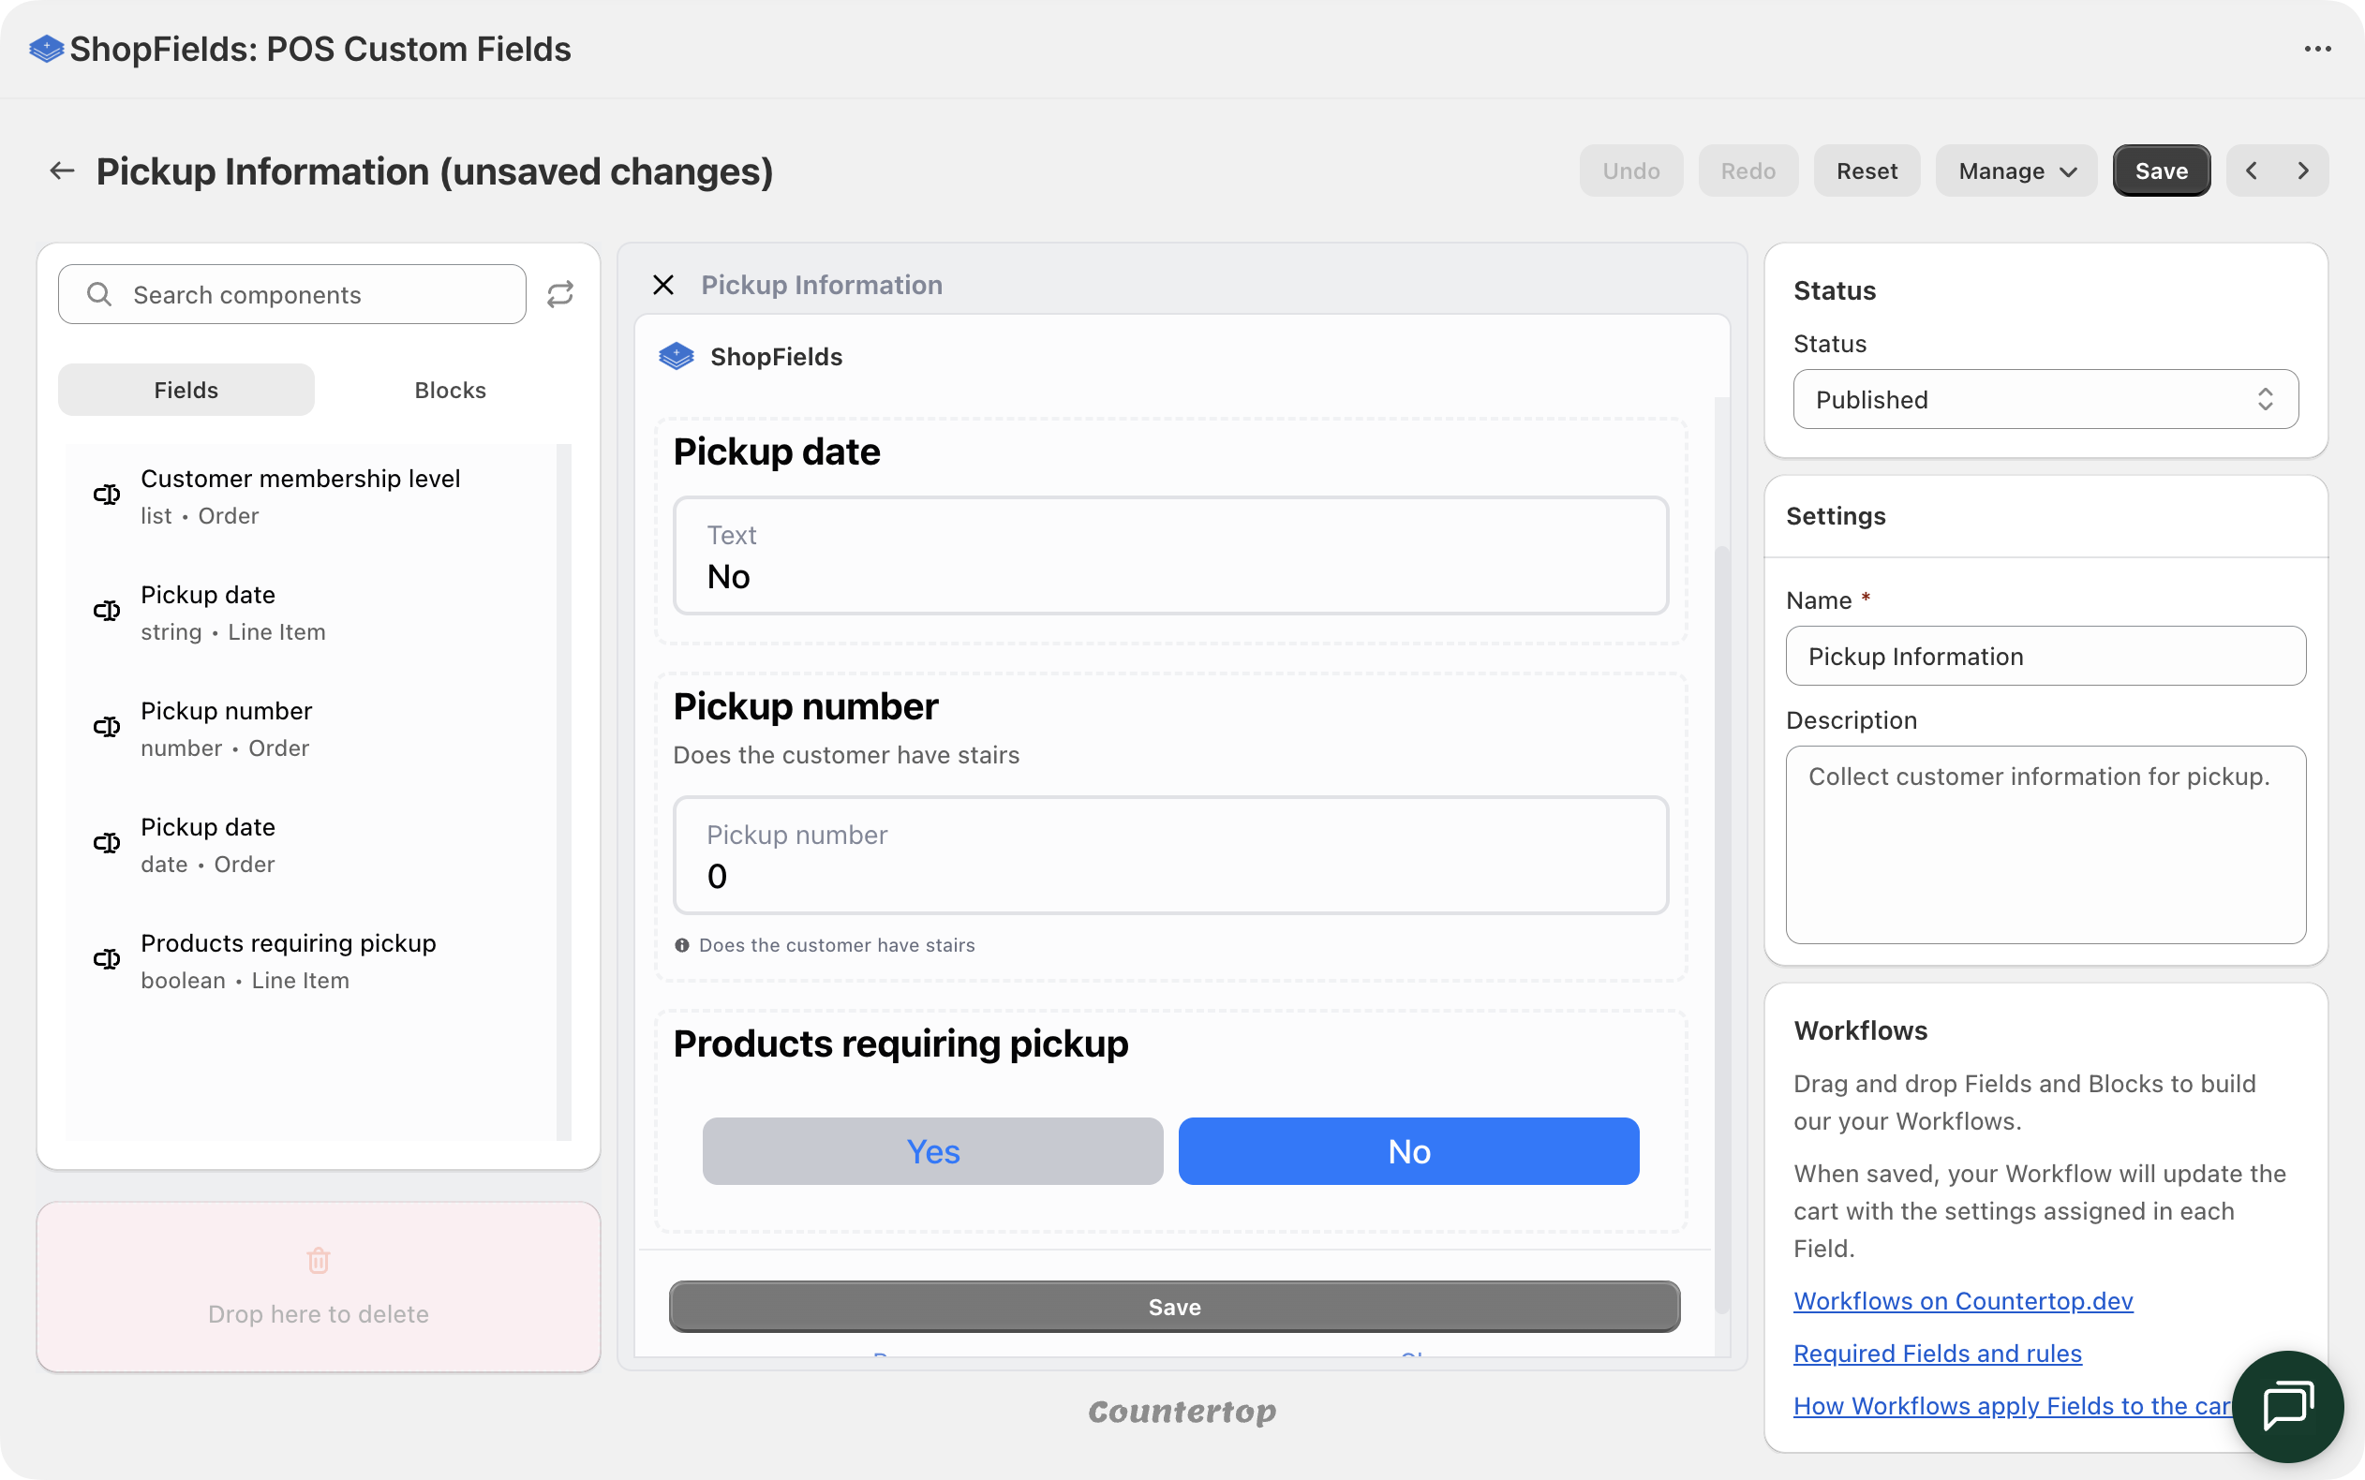Select the Fields tab

coord(185,389)
